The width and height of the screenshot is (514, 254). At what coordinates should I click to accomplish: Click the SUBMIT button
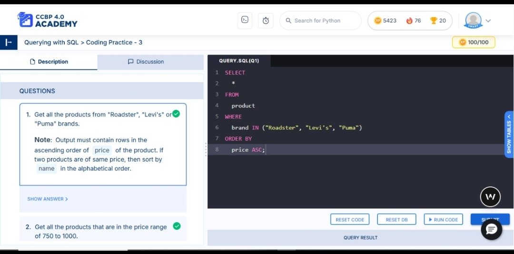(490, 219)
